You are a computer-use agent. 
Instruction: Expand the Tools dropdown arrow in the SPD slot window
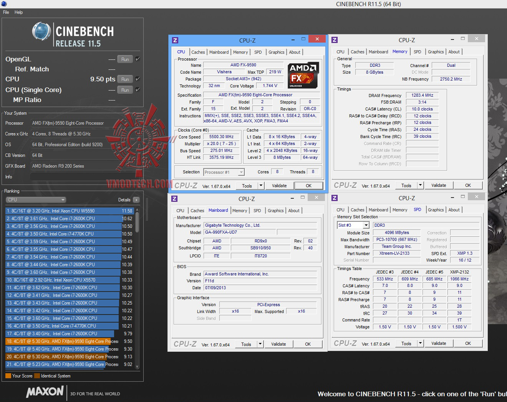click(420, 343)
